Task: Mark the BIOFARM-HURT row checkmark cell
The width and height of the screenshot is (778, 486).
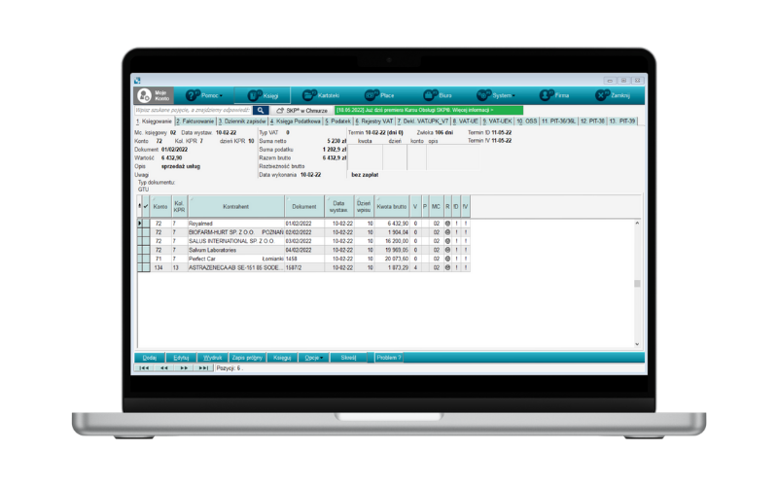Action: (147, 232)
